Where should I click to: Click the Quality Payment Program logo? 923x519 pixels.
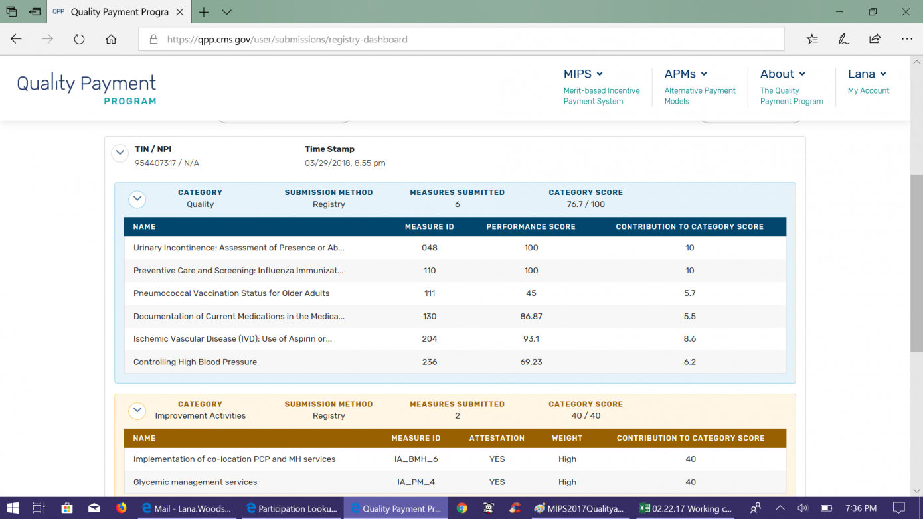click(86, 87)
